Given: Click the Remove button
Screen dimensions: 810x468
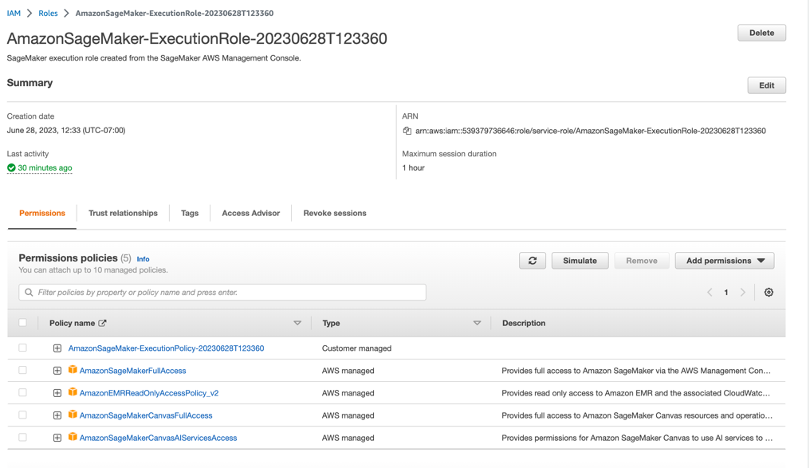Looking at the screenshot, I should click(642, 261).
